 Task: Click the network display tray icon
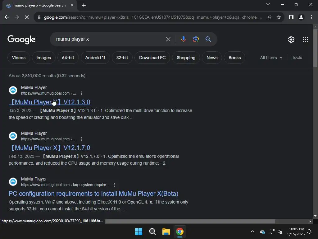(272, 232)
